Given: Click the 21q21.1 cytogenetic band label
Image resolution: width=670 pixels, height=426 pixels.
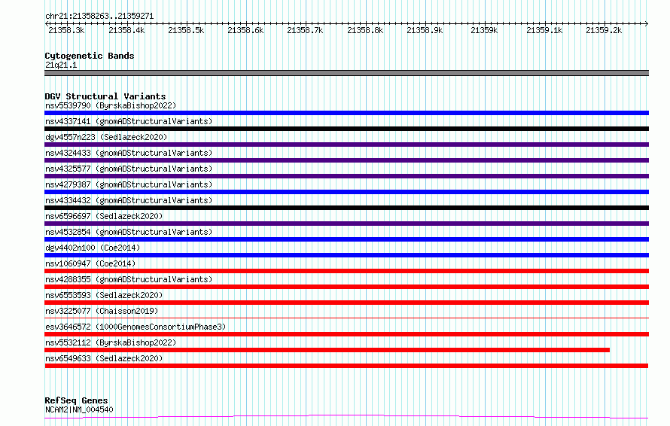Looking at the screenshot, I should click(61, 65).
